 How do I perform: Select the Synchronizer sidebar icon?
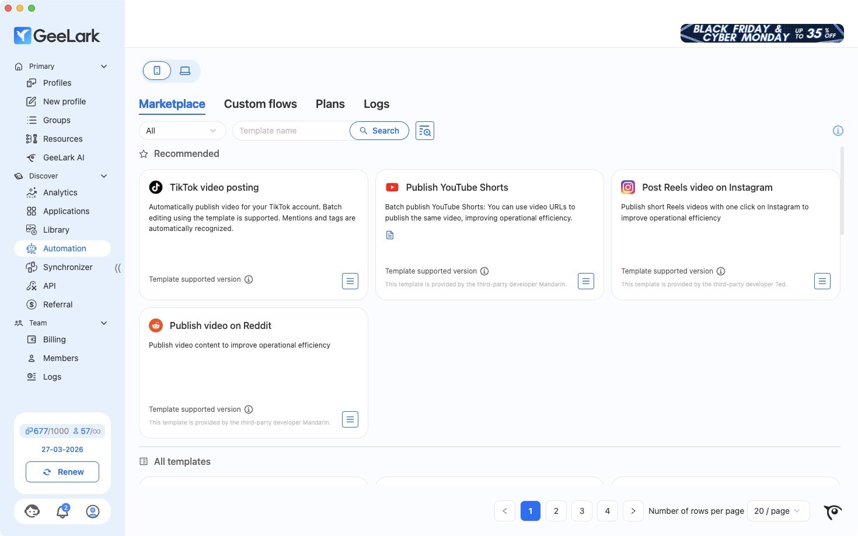click(32, 267)
